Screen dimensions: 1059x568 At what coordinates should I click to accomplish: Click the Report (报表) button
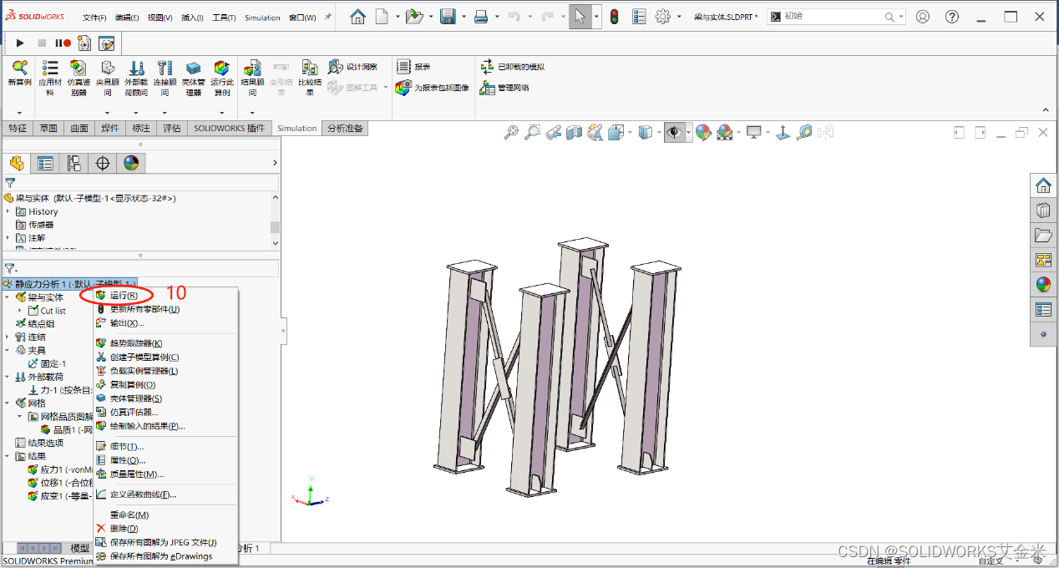414,67
